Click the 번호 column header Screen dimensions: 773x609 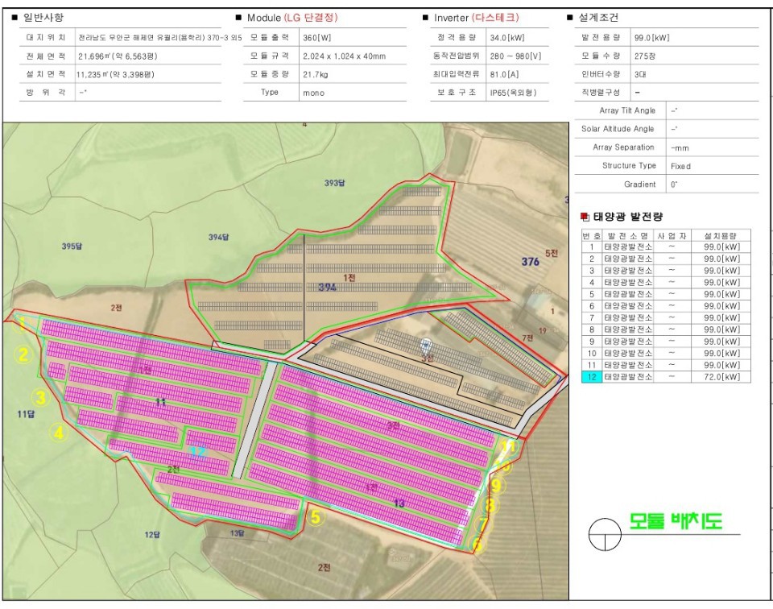tap(592, 236)
